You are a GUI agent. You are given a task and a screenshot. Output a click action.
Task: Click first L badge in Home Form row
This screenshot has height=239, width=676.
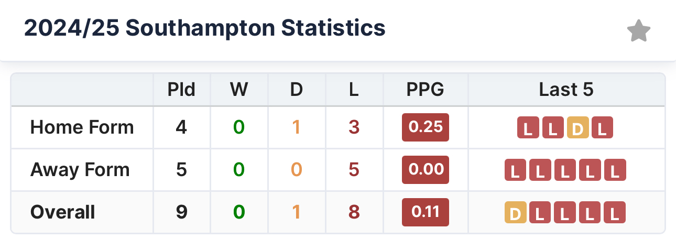pos(528,128)
